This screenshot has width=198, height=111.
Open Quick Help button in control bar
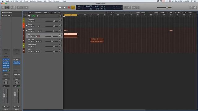11,7
